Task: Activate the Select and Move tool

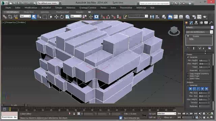Action: (x=56, y=17)
